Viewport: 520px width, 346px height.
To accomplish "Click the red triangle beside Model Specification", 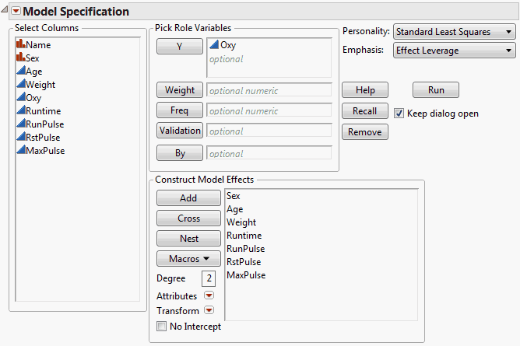I will 15,12.
